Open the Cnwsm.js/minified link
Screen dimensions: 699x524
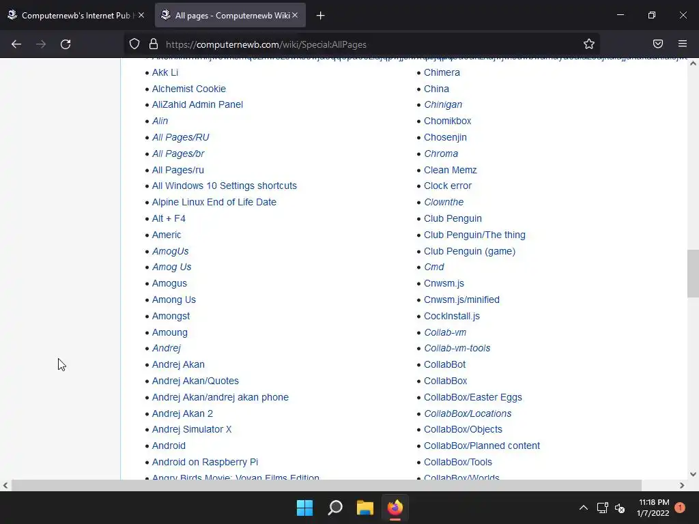462,300
